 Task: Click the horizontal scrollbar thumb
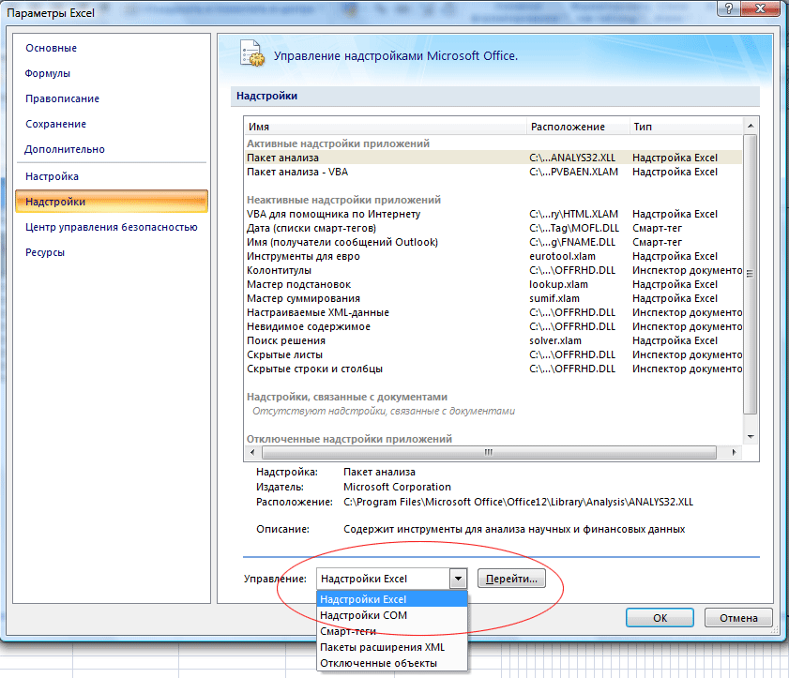click(x=489, y=452)
